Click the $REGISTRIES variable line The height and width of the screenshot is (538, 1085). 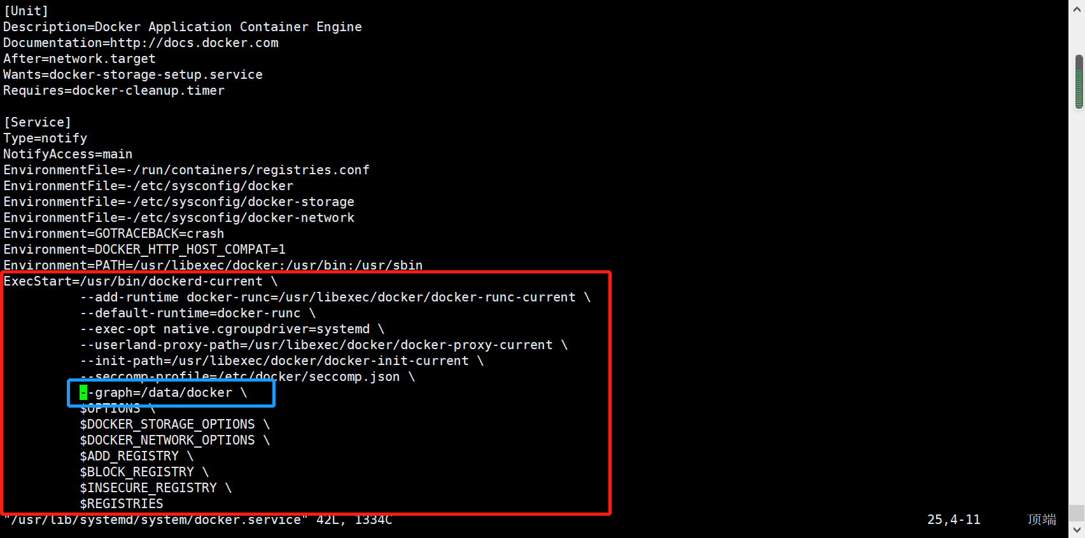pos(122,504)
